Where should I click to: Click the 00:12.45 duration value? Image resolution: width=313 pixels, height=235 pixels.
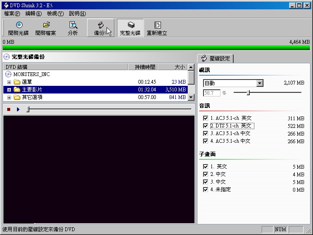pos(147,82)
